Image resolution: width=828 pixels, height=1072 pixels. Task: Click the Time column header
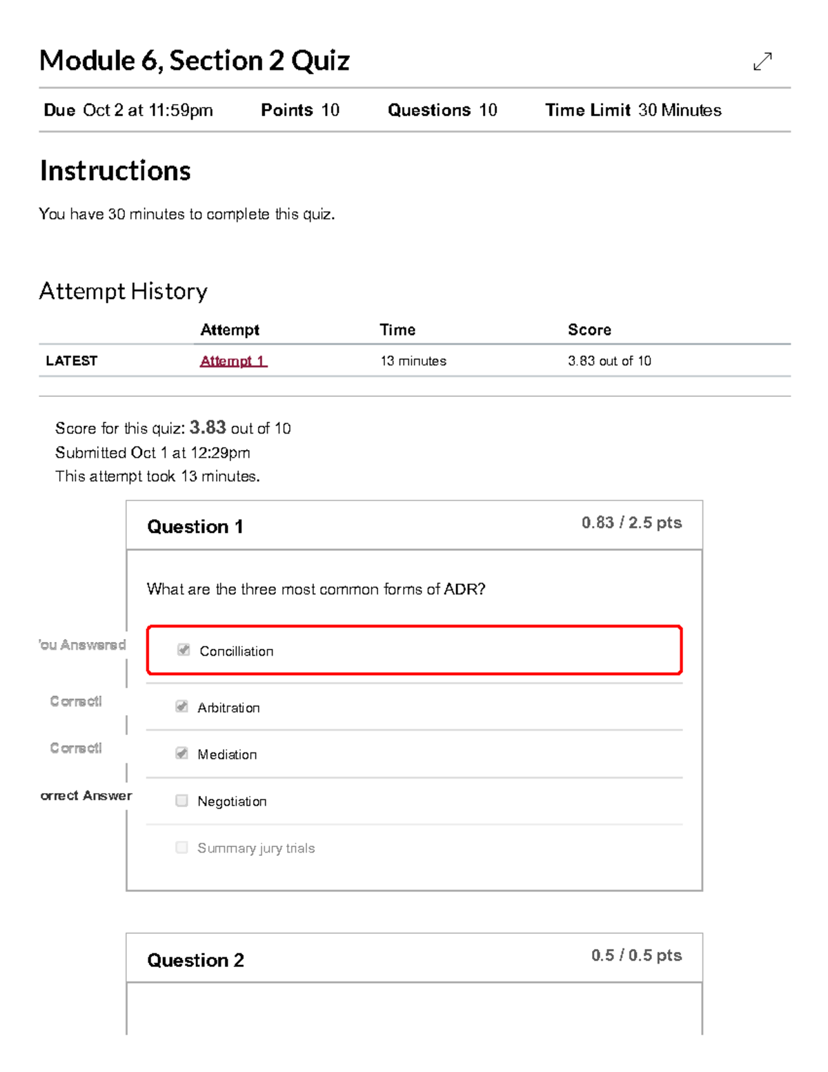point(397,330)
